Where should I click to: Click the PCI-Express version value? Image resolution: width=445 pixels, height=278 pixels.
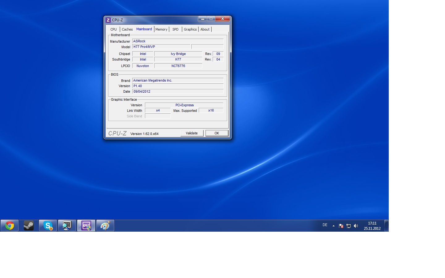[184, 105]
